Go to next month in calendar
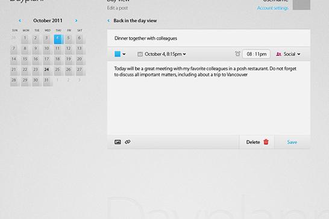 coord(76,20)
